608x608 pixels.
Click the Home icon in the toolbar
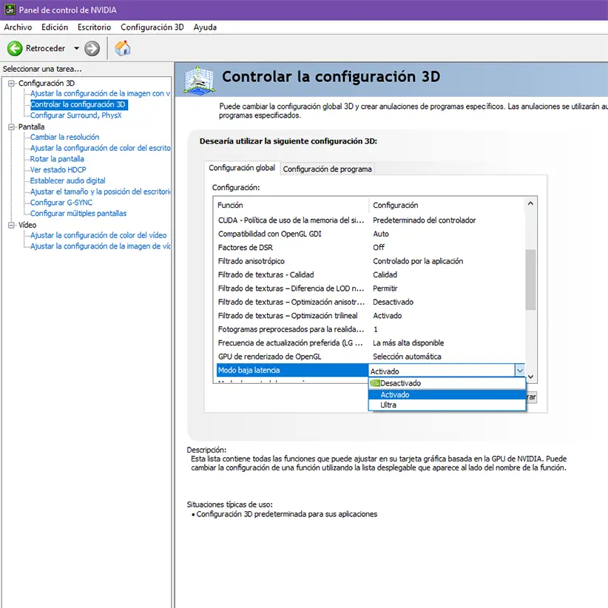coord(123,49)
